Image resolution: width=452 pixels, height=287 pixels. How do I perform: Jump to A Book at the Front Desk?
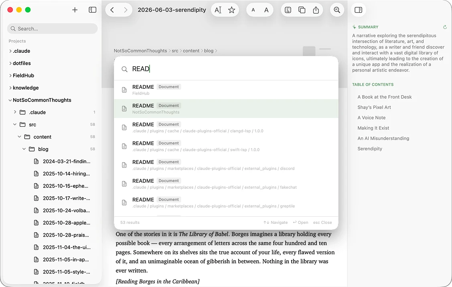[385, 97]
